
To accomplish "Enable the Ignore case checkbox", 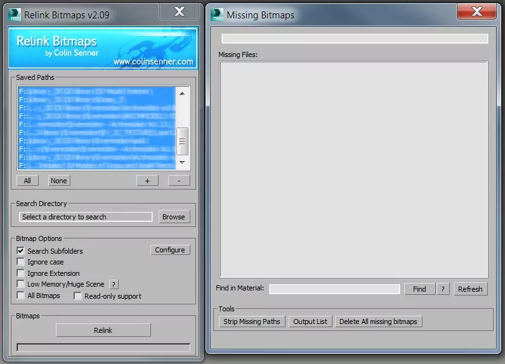I will coord(20,262).
